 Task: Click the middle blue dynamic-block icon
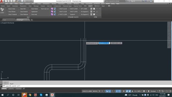coord(55,12)
